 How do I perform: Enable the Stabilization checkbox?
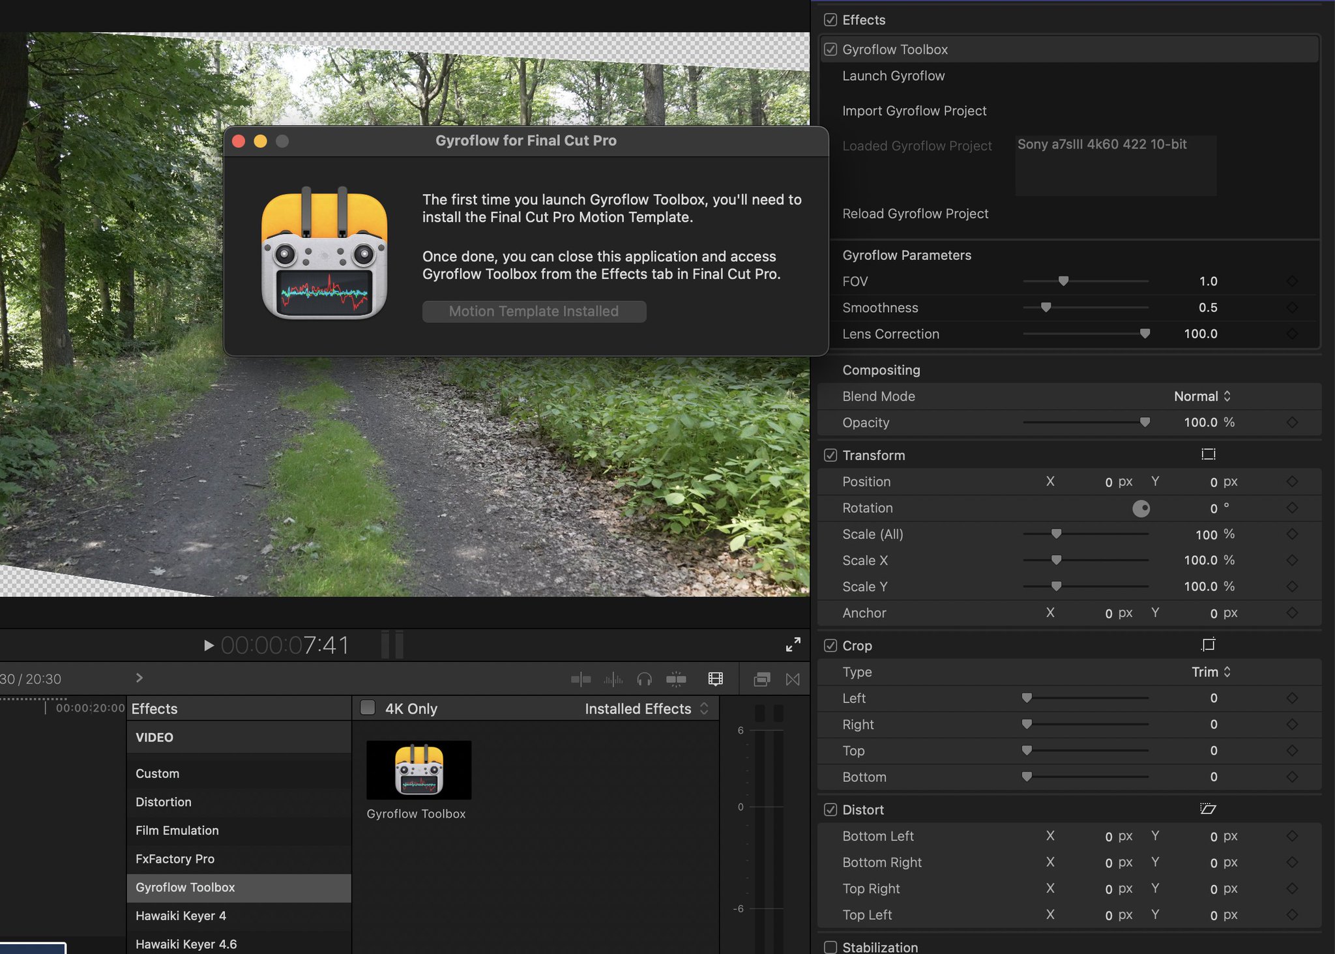point(830,947)
